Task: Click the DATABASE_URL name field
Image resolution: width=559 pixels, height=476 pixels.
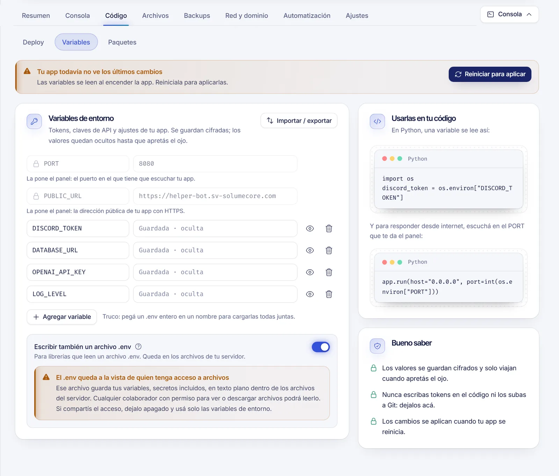Action: pos(78,250)
